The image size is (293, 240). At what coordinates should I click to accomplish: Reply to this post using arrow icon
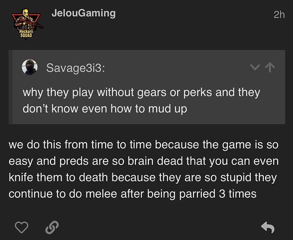[x=268, y=228]
